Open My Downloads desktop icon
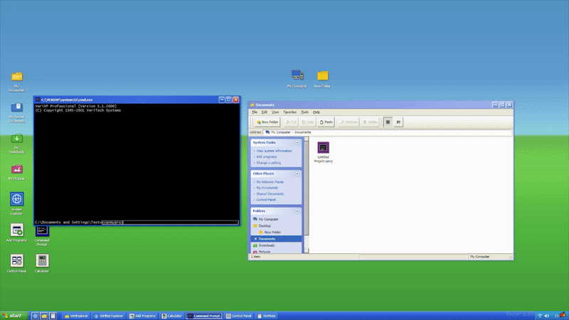The width and height of the screenshot is (569, 320). (x=16, y=144)
